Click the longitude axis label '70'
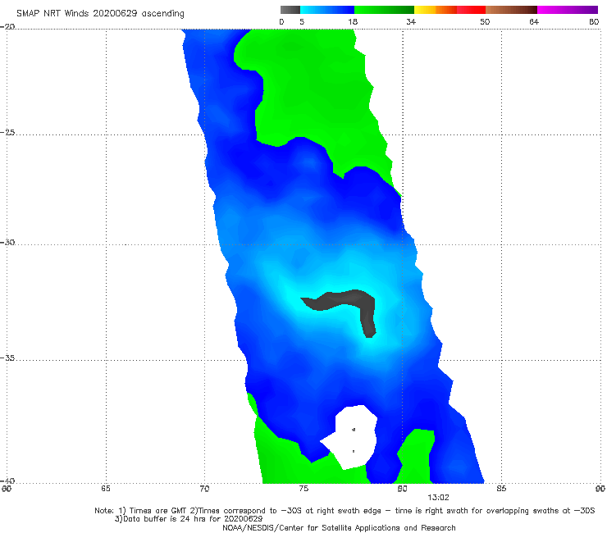The image size is (607, 533). click(204, 489)
